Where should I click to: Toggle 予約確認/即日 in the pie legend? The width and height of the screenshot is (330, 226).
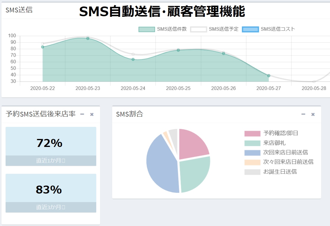[x=271, y=133]
